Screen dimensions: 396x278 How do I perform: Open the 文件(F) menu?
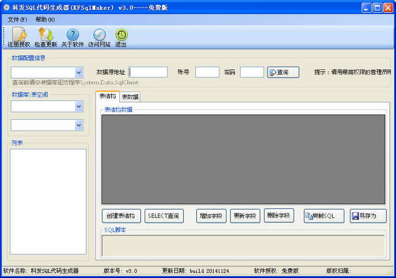click(x=17, y=19)
